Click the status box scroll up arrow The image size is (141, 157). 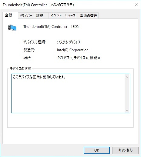point(127,77)
